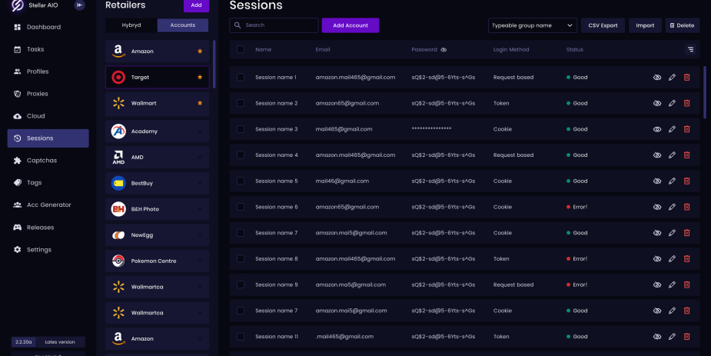Edit Session name 1 with the pencil icon
711x356 pixels.
pos(672,78)
